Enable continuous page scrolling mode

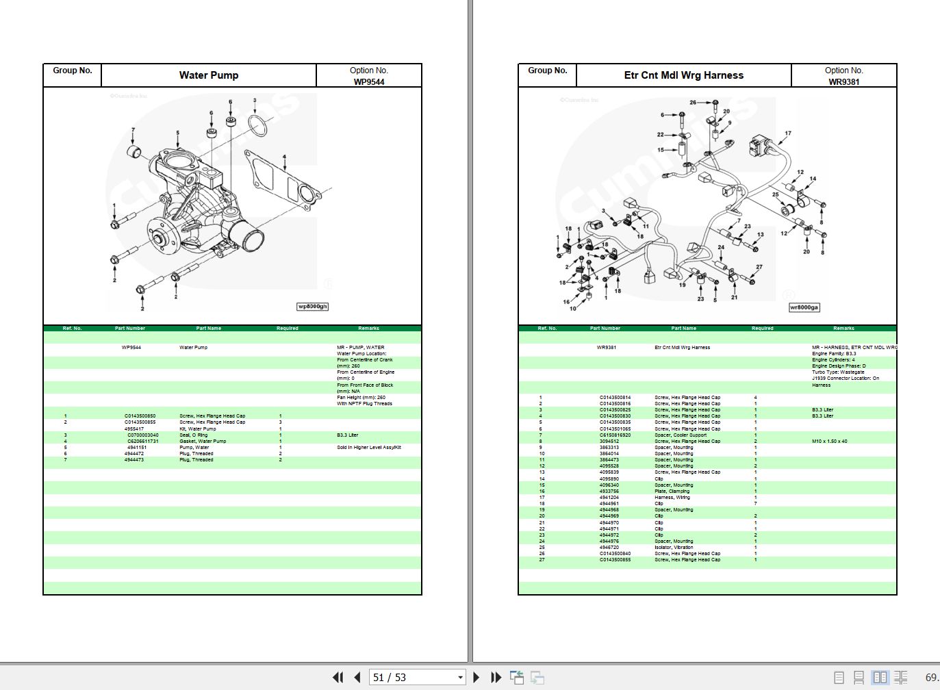(x=858, y=677)
